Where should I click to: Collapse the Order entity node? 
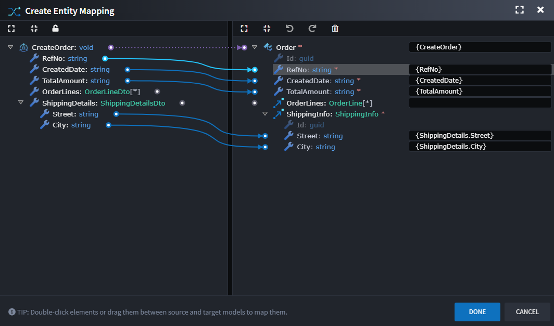[x=255, y=47]
